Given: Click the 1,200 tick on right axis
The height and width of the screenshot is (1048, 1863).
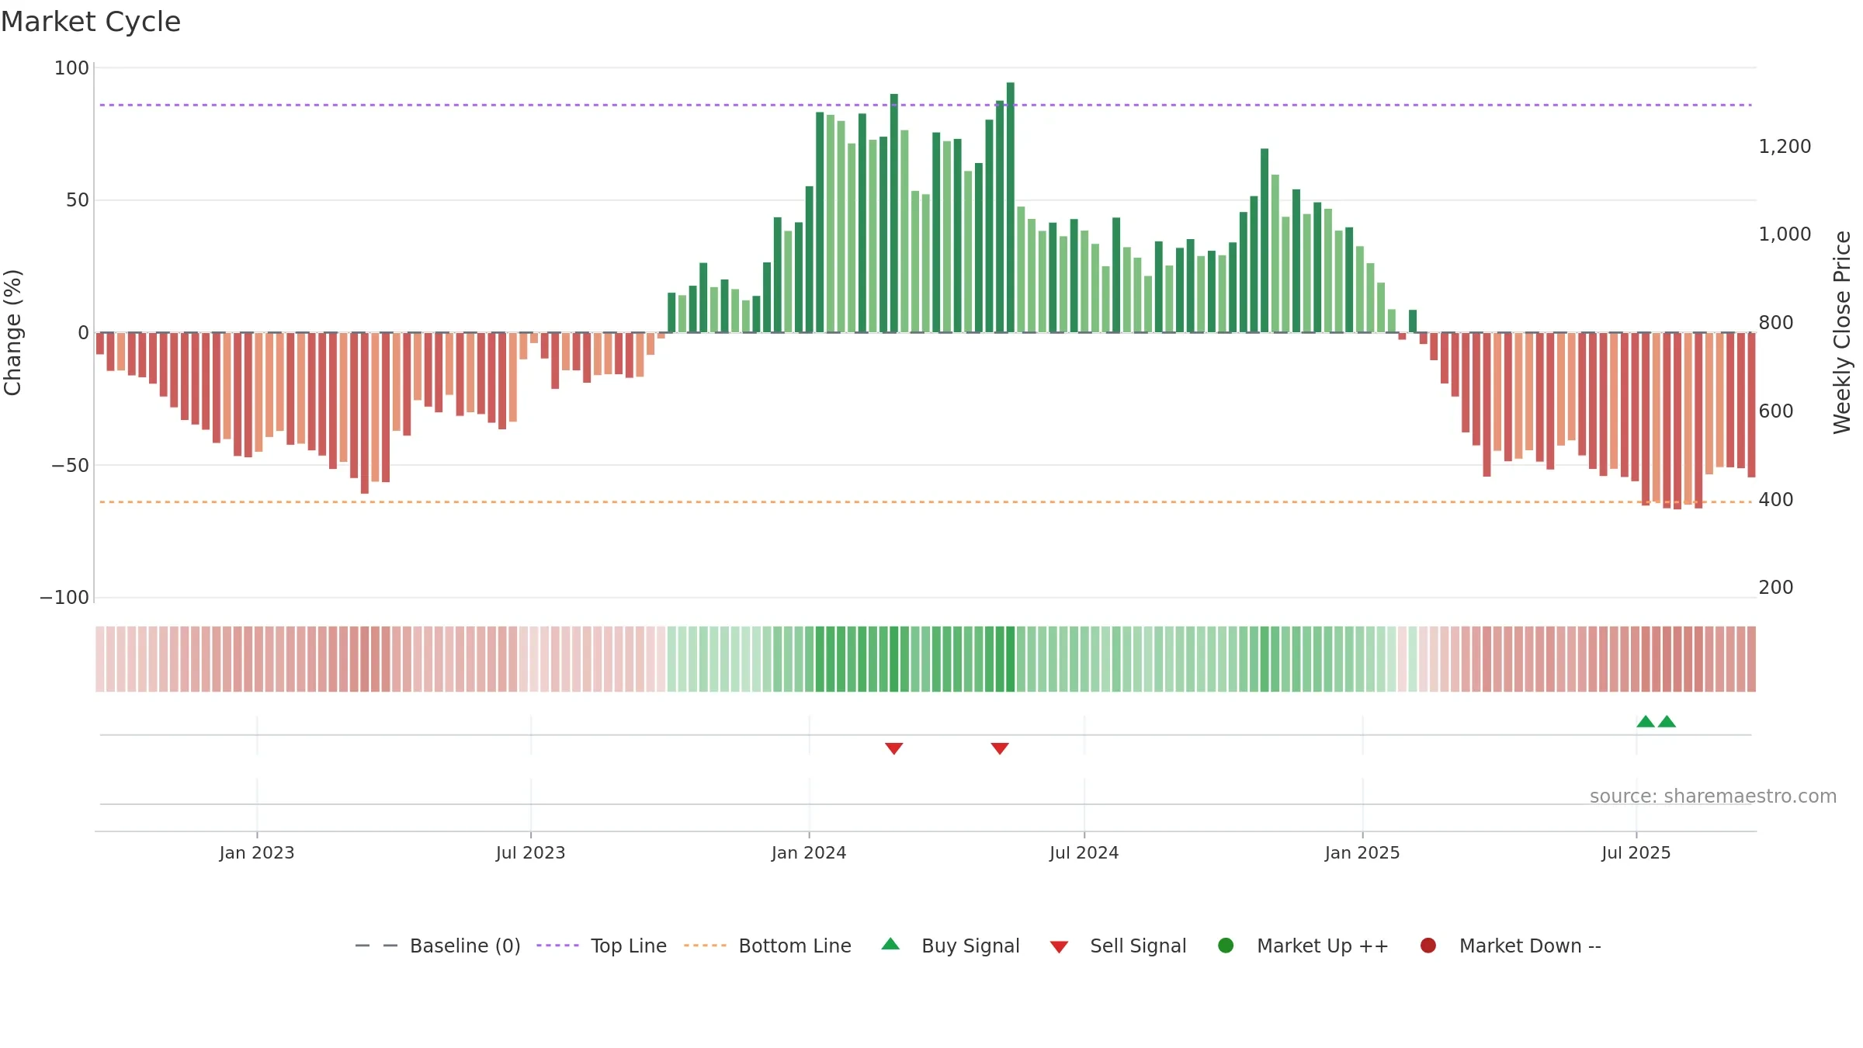Looking at the screenshot, I should point(1785,147).
